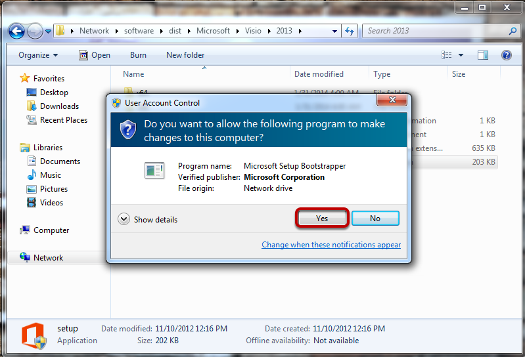Select Network in the navigation pane
Screen dimensions: 525x357
(48, 258)
